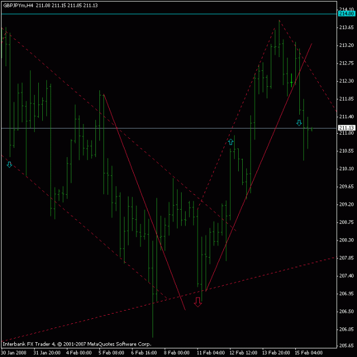This screenshot has width=357, height=357.
Task: Click the 209.65 price axis label
Action: click(x=346, y=186)
